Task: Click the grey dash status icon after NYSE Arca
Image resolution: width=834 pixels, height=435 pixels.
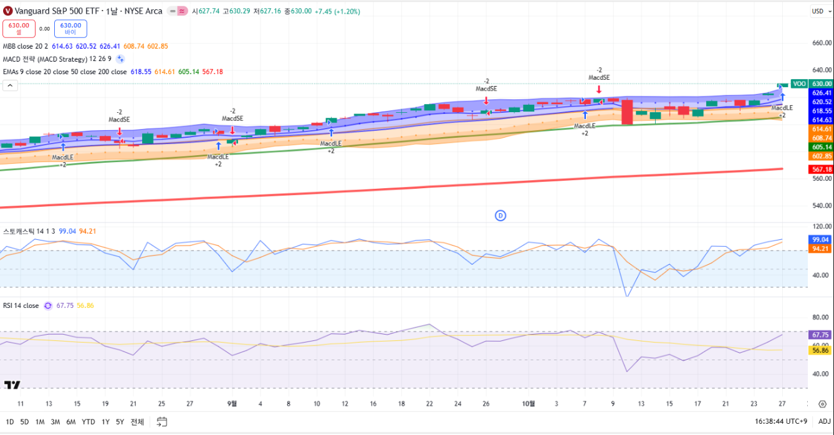Action: click(x=172, y=11)
